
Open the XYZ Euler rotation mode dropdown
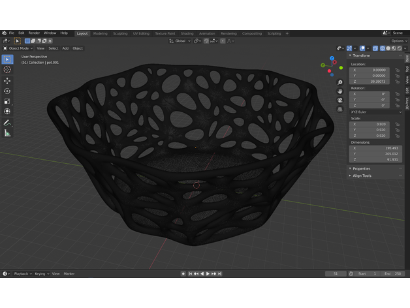pos(376,112)
